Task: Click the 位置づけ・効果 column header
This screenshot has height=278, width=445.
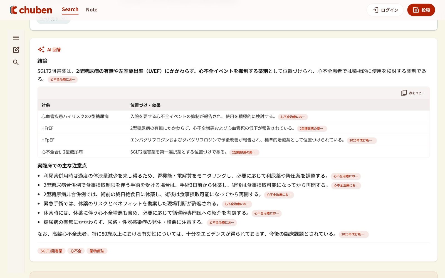Action: [x=145, y=105]
